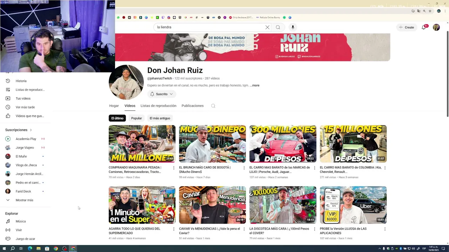This screenshot has width=449, height=252.
Task: Open the 300 MILLONES DE PESOS thumbnail
Action: point(283,144)
